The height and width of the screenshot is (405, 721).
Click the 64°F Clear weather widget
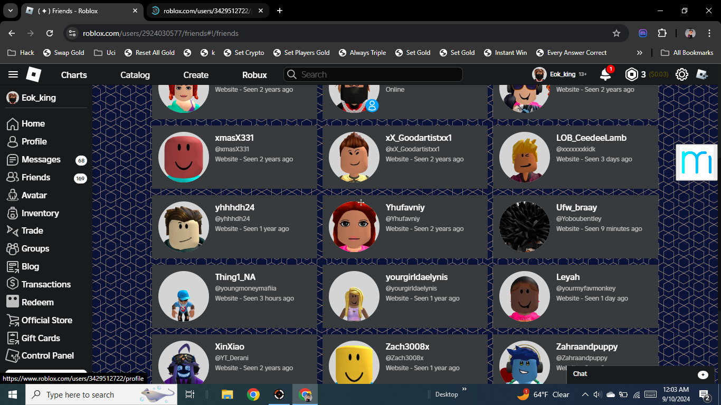coord(543,394)
